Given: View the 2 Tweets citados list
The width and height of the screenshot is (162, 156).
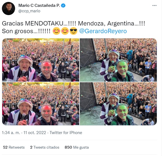Looking at the screenshot, I should (45, 147).
